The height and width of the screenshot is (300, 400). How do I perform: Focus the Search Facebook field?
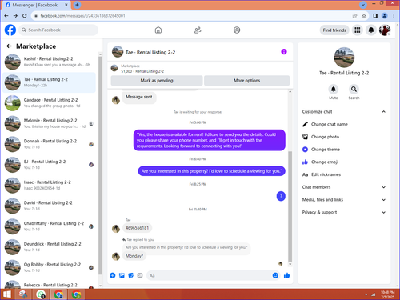pyautogui.click(x=58, y=30)
